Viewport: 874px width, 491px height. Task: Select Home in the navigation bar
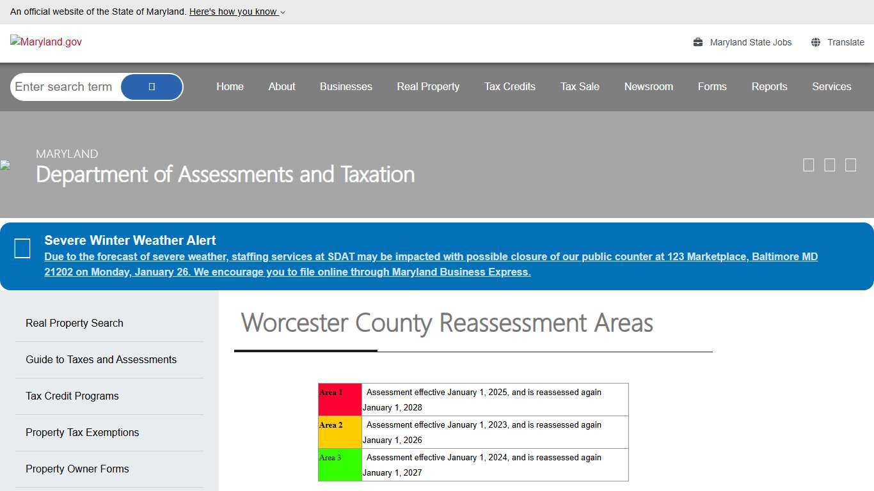[x=230, y=86]
